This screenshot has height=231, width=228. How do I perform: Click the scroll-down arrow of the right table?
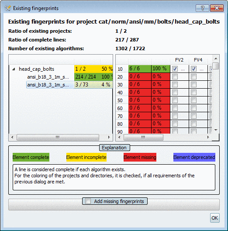216,130
